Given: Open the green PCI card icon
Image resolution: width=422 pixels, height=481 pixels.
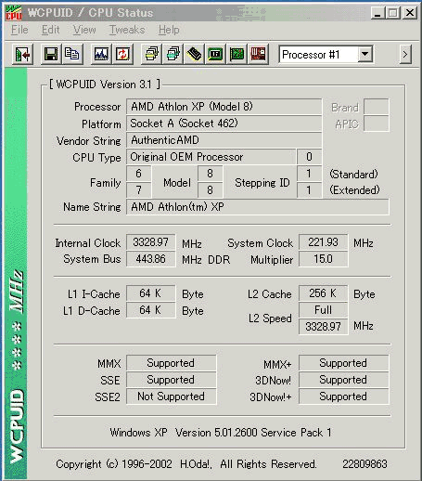Looking at the screenshot, I should click(237, 55).
